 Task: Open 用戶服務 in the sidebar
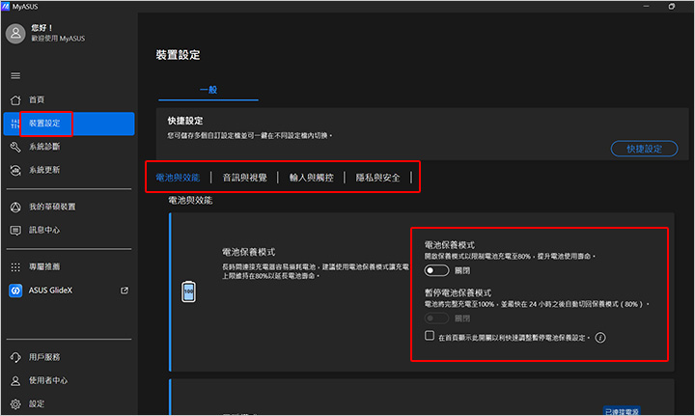(x=69, y=357)
